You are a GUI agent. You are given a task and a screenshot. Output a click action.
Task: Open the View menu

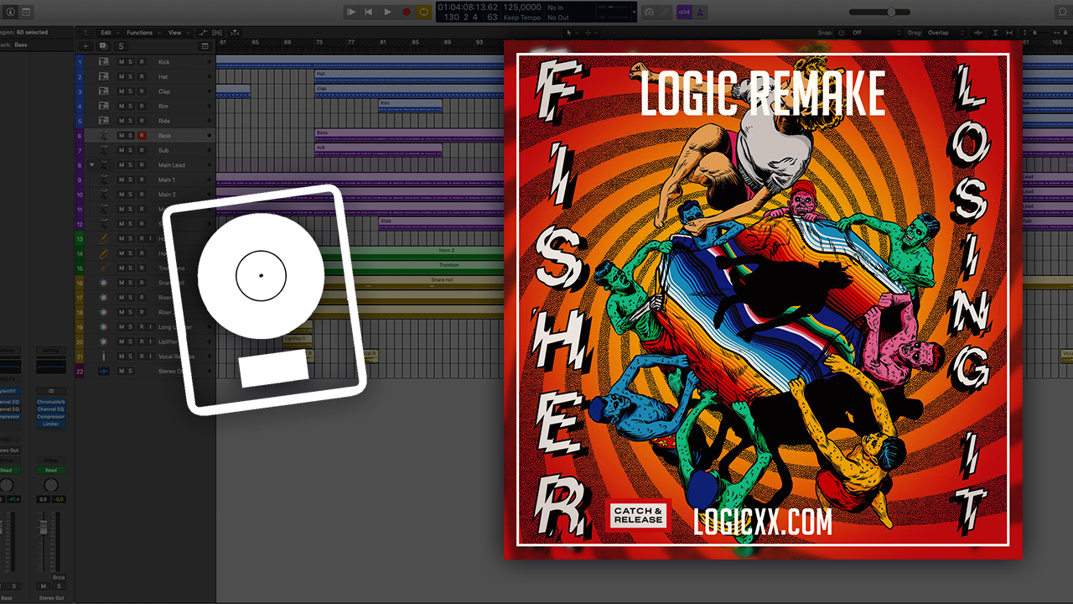pyautogui.click(x=177, y=33)
